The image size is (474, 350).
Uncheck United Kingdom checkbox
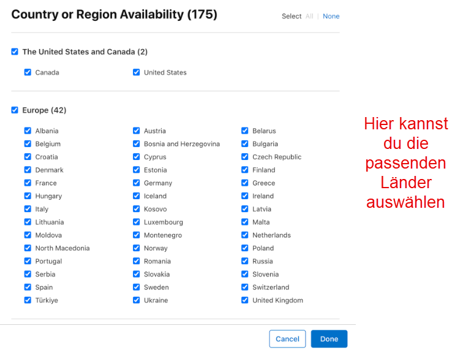245,300
